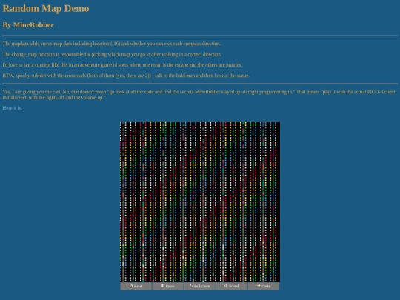Click the paragraph about an adventure game concept
The width and height of the screenshot is (400, 300).
point(122,64)
